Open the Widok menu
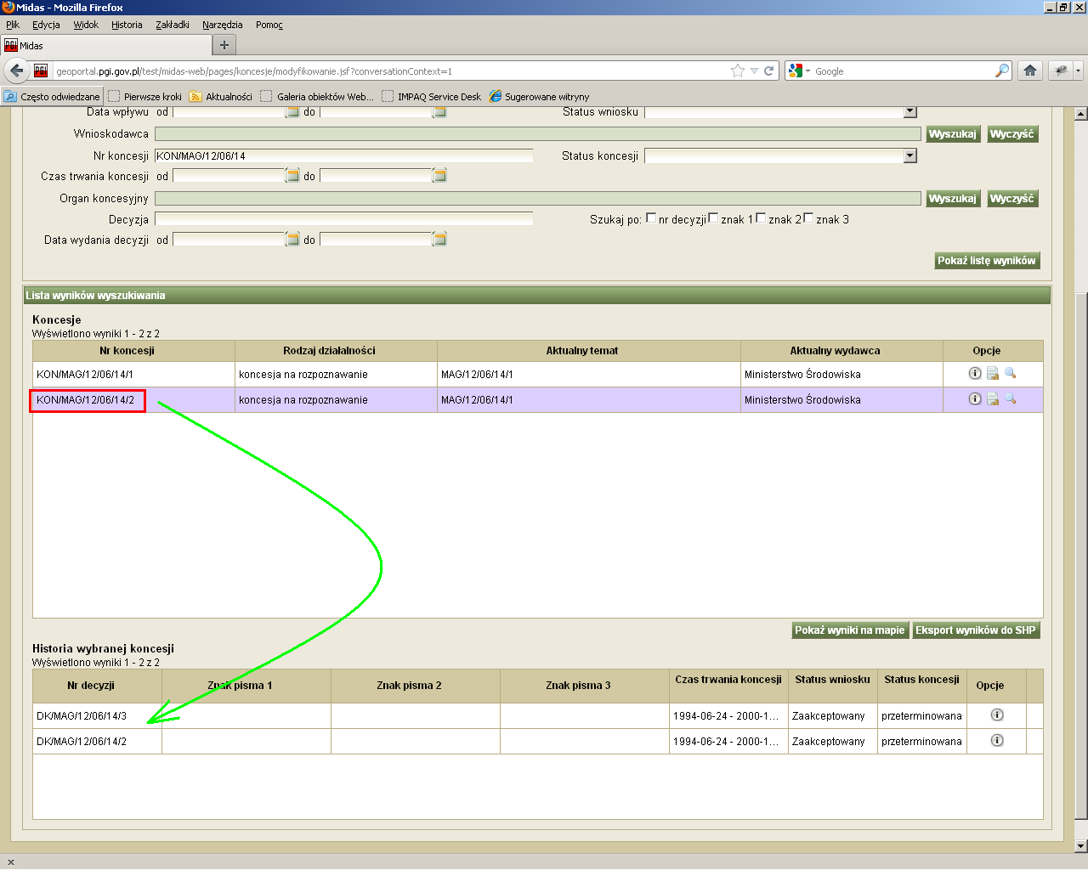The image size is (1088, 870). point(86,25)
